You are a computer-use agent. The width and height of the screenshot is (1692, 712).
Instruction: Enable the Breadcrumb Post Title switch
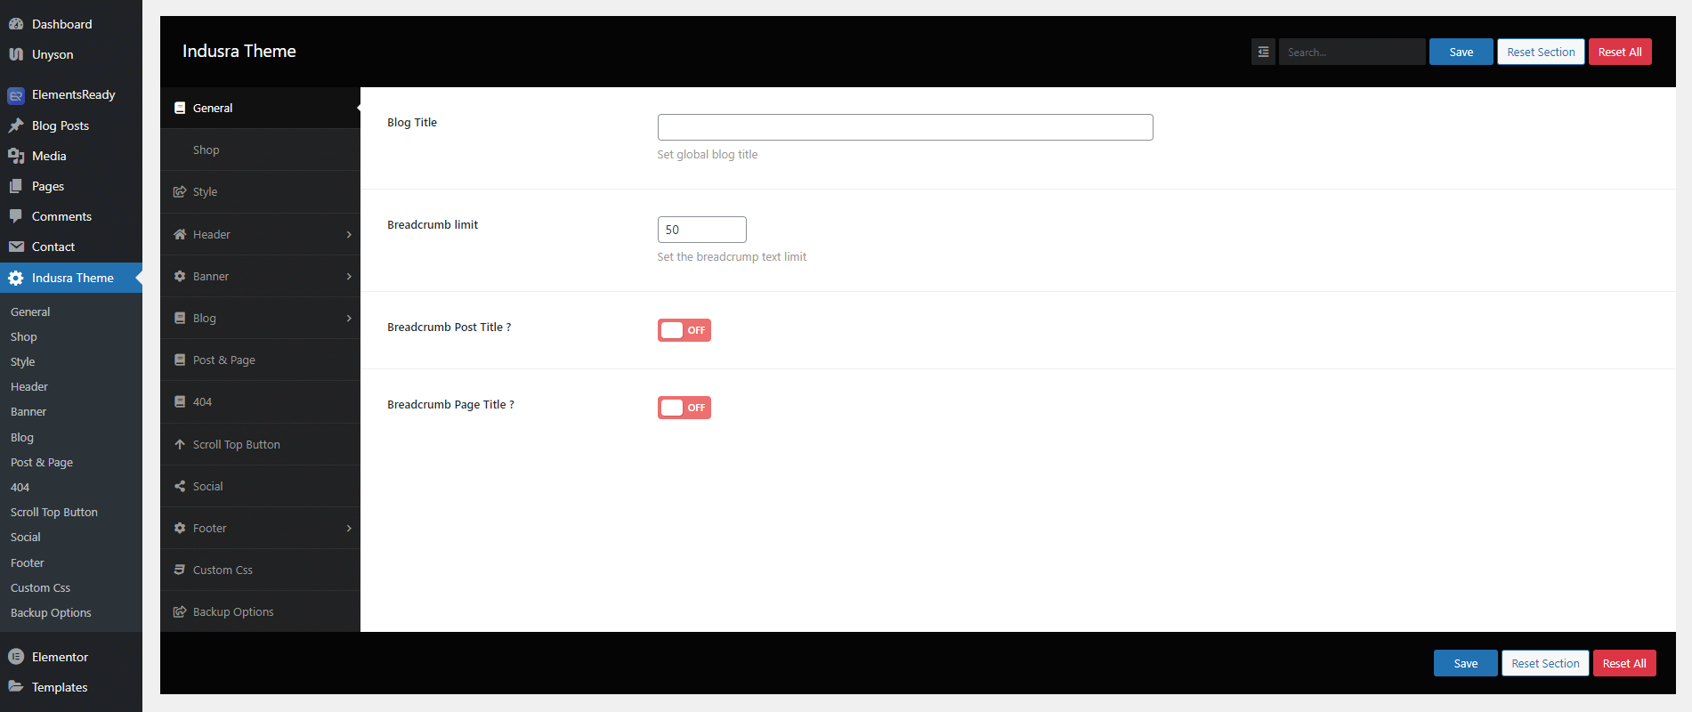click(684, 330)
